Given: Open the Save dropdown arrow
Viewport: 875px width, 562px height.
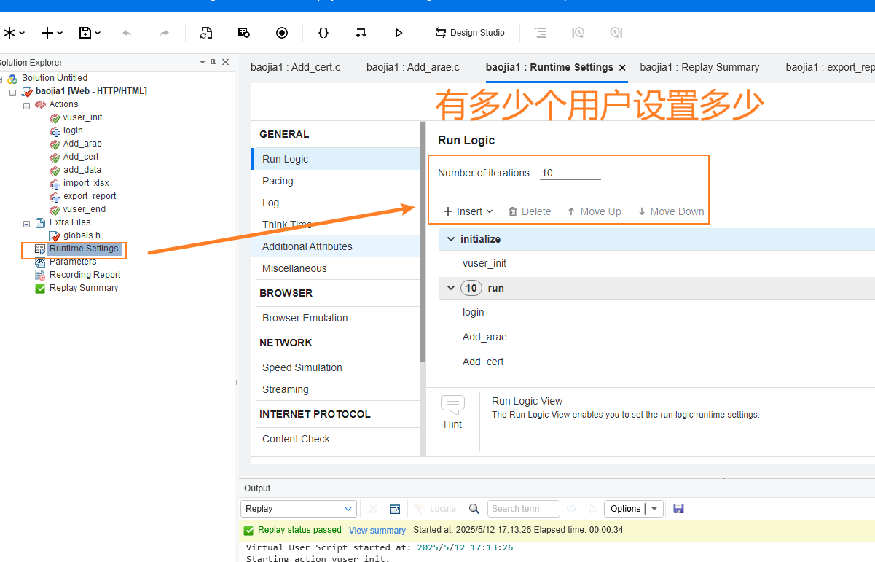Looking at the screenshot, I should (98, 33).
